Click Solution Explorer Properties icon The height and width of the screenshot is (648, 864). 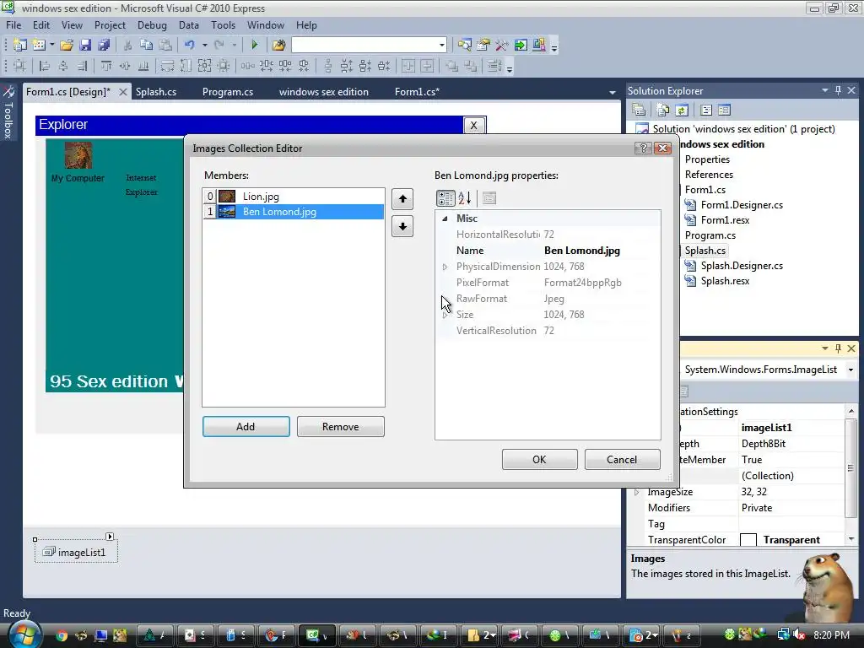point(640,111)
